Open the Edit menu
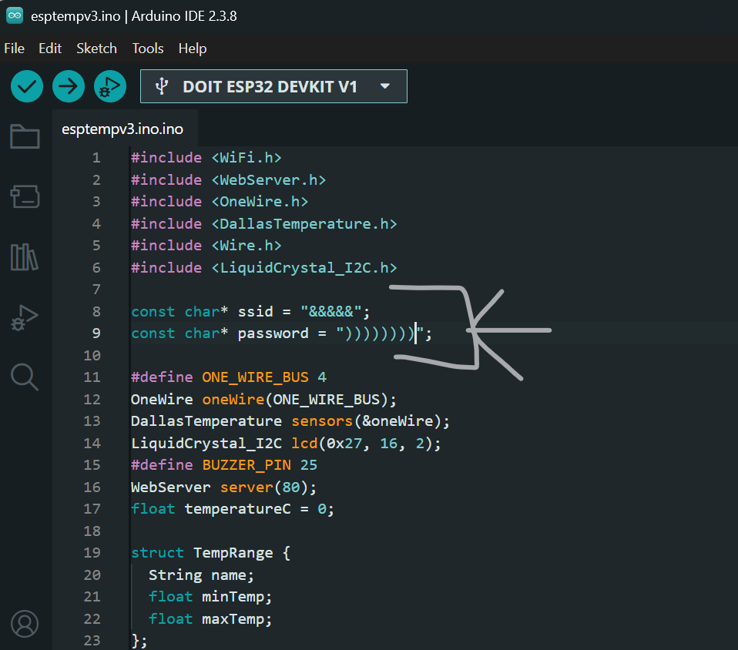This screenshot has height=650, width=738. 50,49
